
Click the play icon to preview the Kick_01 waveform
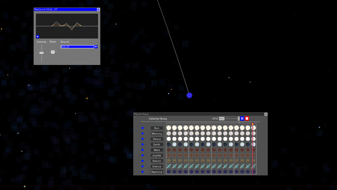pos(37,36)
